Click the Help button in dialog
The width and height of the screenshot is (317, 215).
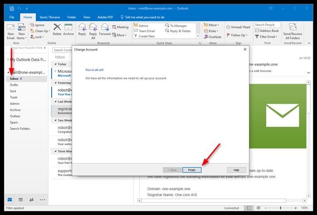(x=237, y=170)
